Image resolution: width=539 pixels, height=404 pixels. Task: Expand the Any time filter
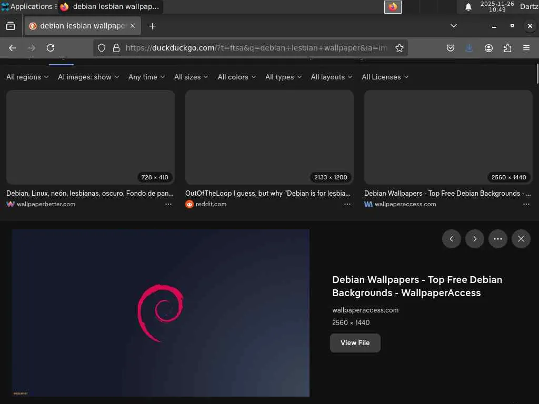tap(146, 77)
